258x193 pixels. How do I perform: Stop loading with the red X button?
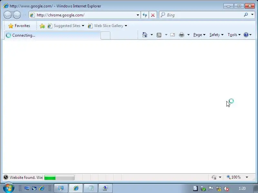[x=153, y=15]
